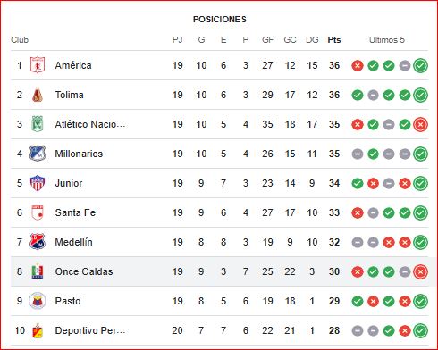
Task: Open the Santa Fe team link
Action: pos(75,212)
